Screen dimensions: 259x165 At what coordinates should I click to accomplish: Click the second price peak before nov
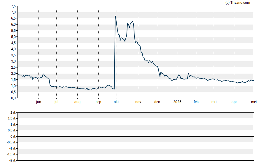[132, 22]
